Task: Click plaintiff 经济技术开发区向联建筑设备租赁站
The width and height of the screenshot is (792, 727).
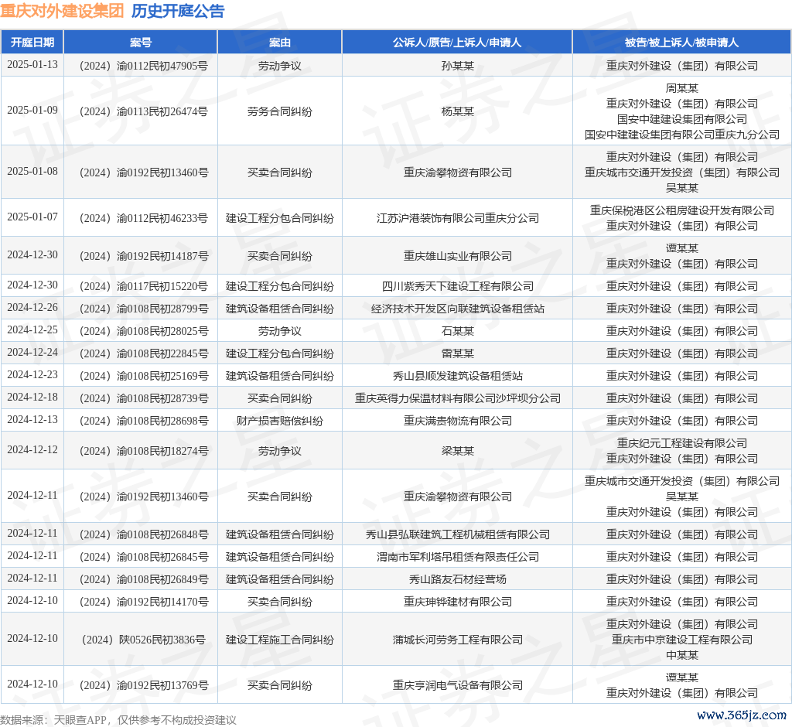Action: 458,308
